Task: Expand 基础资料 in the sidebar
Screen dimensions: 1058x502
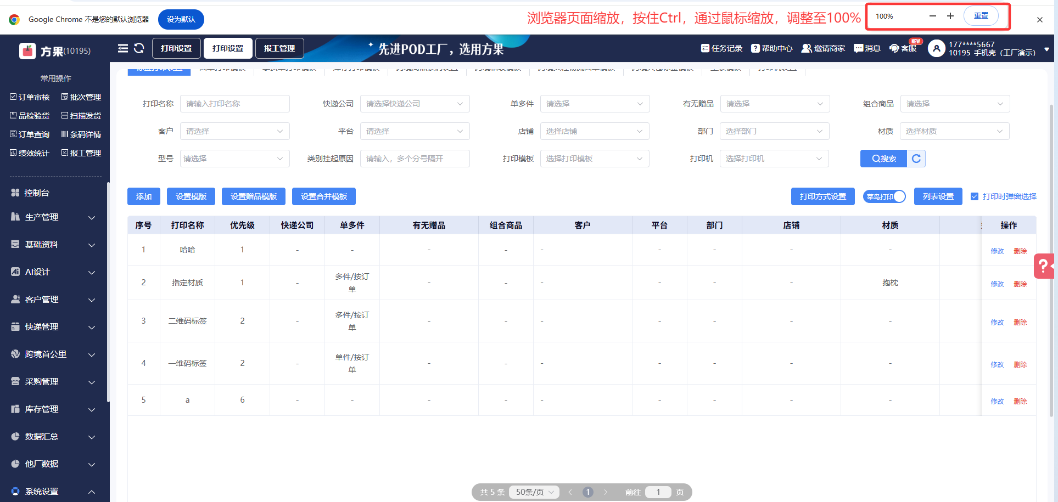Action: tap(54, 245)
